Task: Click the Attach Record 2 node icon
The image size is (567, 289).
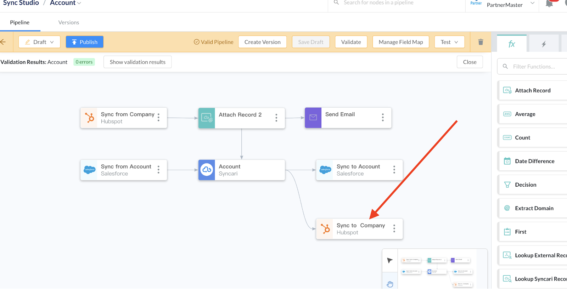Action: [x=207, y=118]
